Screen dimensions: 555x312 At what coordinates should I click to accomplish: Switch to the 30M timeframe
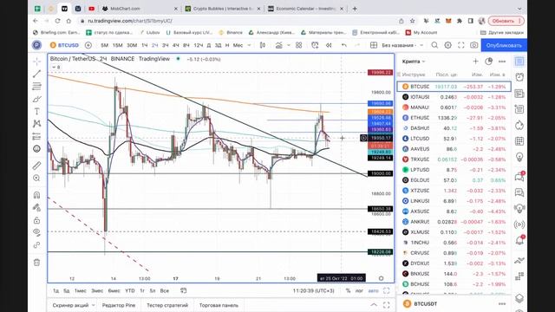click(x=132, y=45)
